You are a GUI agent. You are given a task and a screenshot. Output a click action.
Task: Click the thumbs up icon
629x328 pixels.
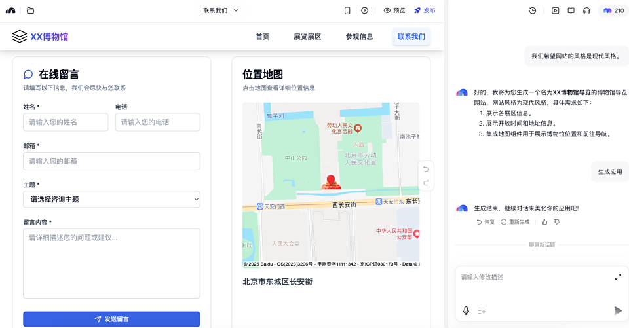[544, 222]
